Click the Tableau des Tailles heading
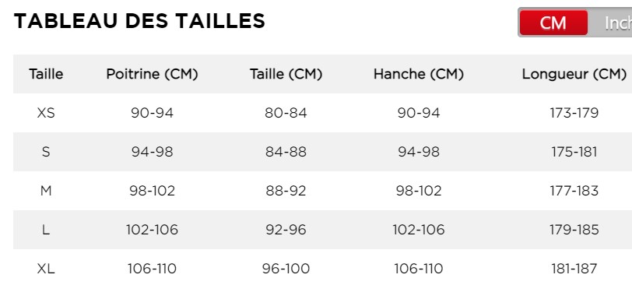Viewport: 632px width, 285px height. coord(139,21)
